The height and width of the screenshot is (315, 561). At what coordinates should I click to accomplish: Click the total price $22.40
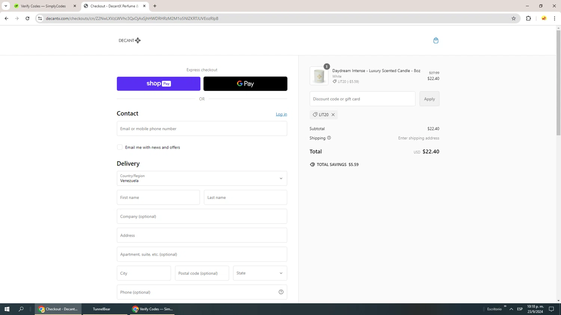(x=431, y=152)
